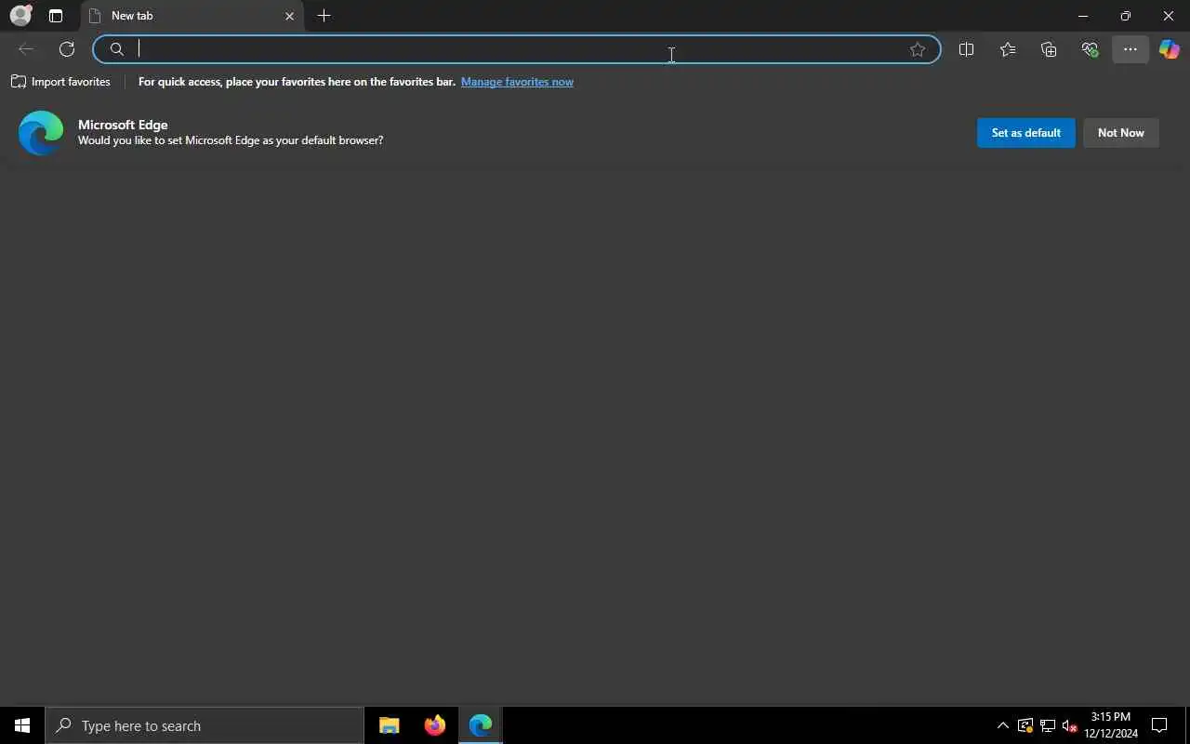Open the network status tray icon
This screenshot has height=744, width=1190.
[1048, 725]
